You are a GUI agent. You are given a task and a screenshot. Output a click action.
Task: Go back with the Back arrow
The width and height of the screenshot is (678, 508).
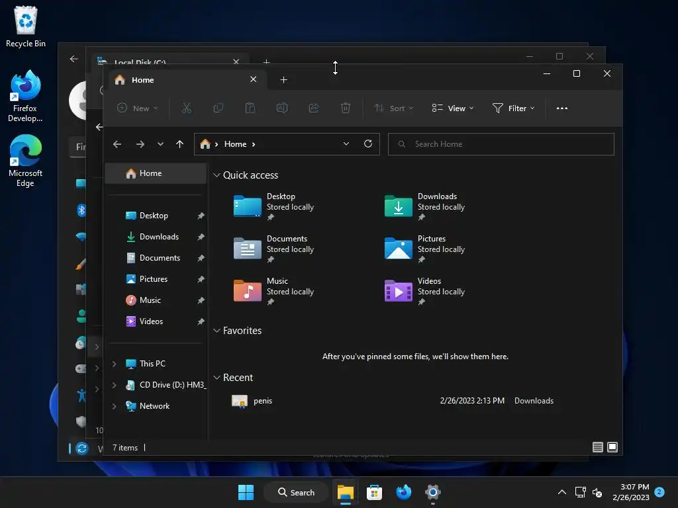(x=117, y=144)
